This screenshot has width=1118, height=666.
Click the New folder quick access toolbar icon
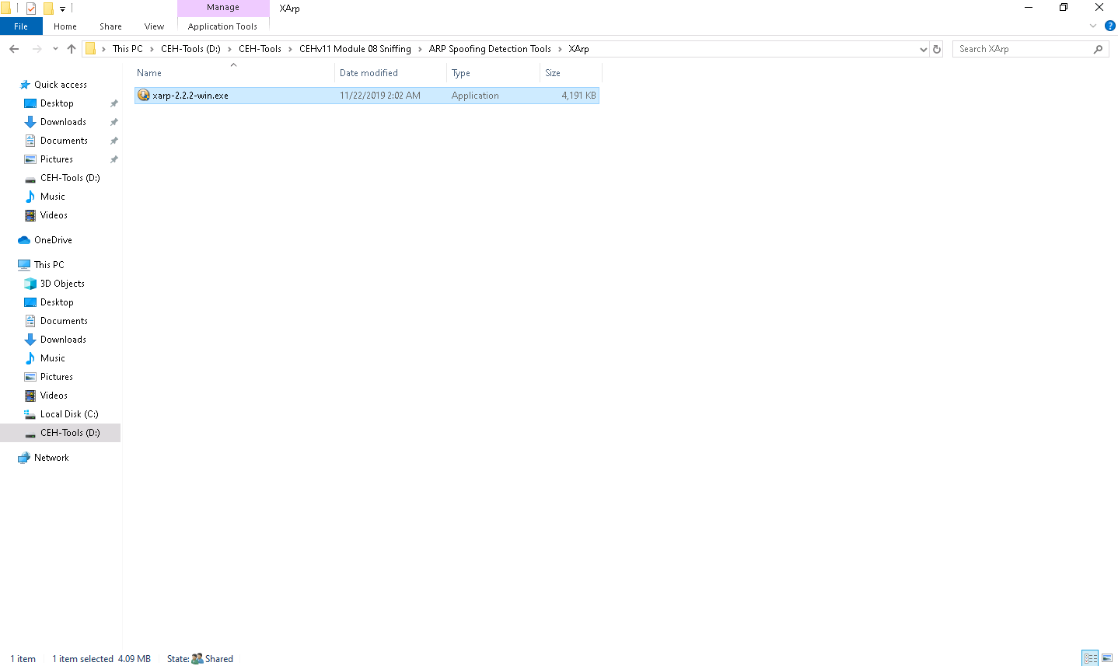tap(48, 9)
